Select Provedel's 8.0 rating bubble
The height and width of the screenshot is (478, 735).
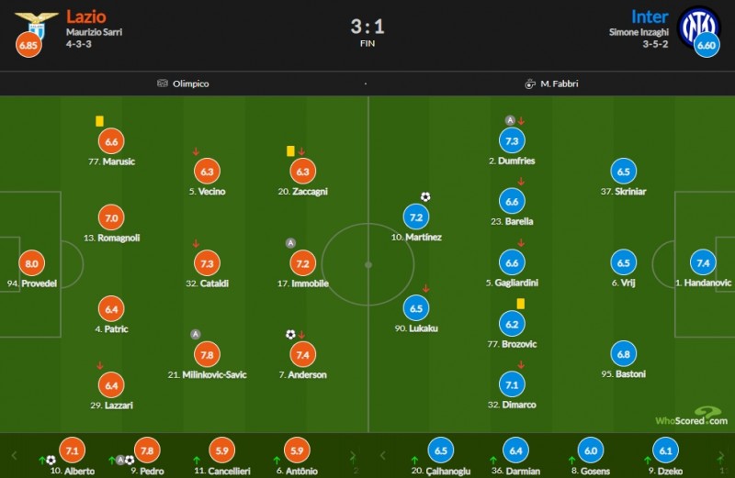click(x=32, y=263)
